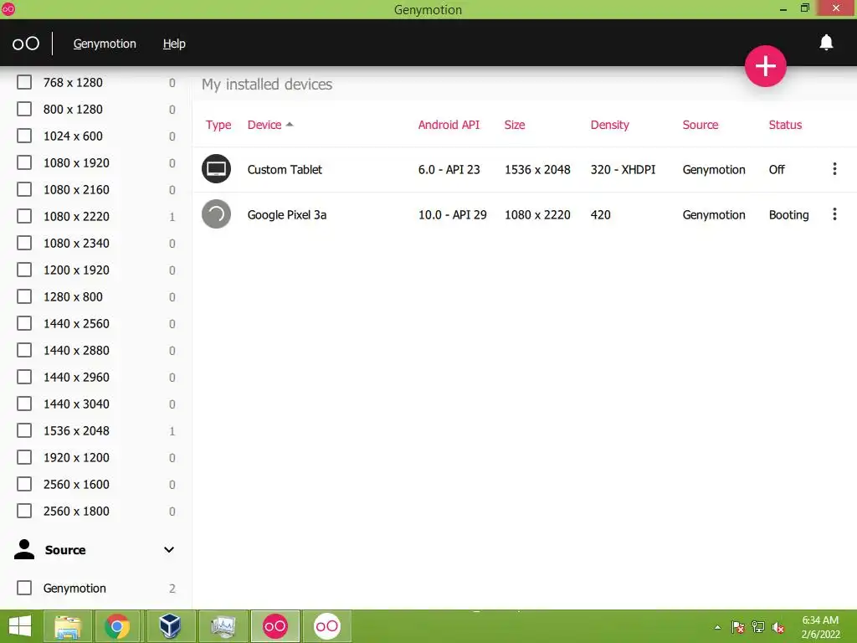The image size is (857, 643).
Task: Check the 1440 x 2560 filter
Action: tap(24, 323)
